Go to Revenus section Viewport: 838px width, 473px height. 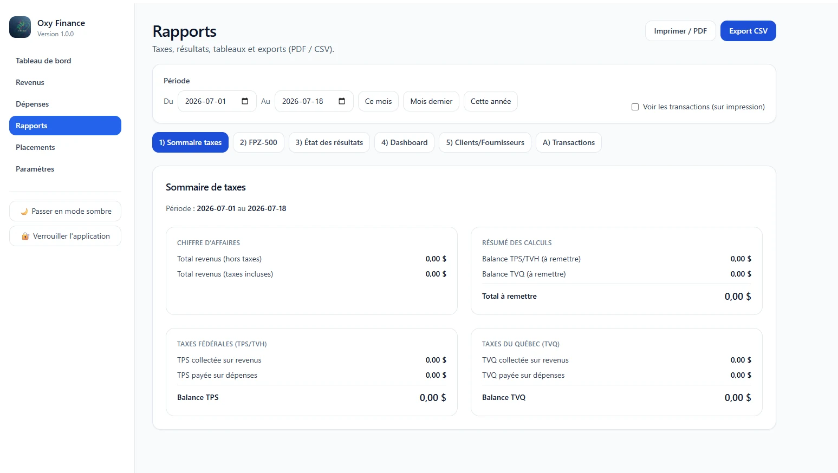click(x=65, y=82)
